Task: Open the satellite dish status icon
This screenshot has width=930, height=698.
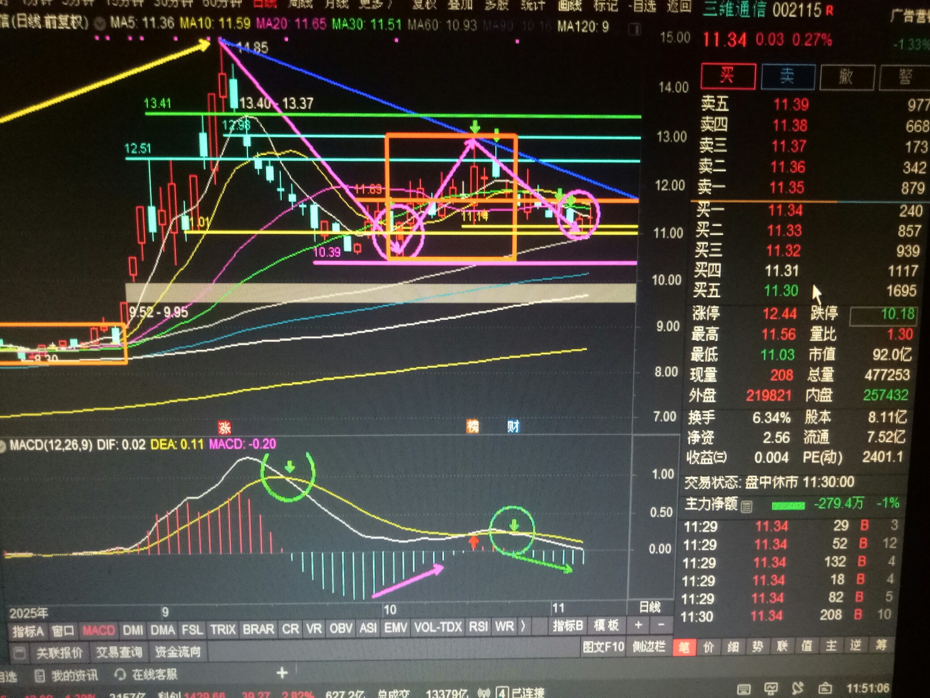Action: coord(797,688)
